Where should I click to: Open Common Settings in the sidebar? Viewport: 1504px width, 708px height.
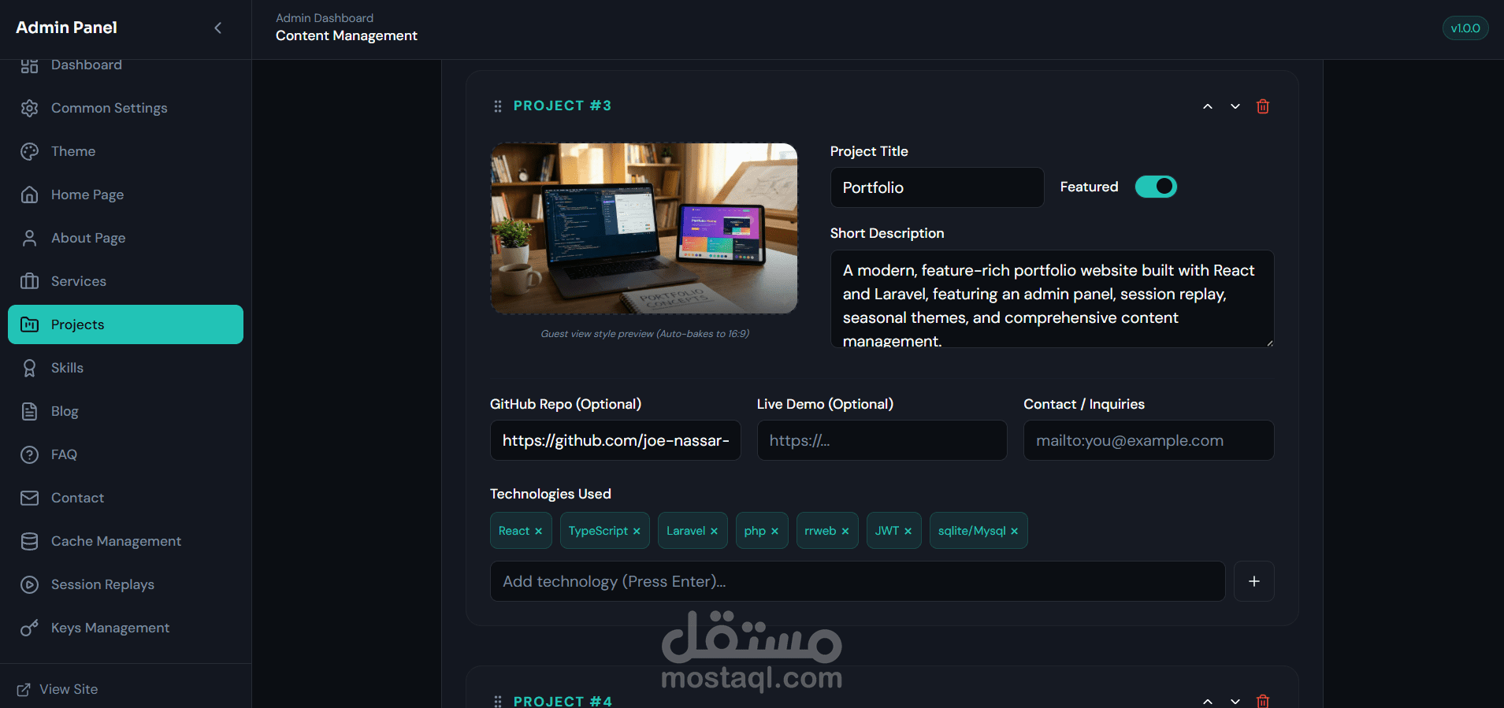[125, 108]
